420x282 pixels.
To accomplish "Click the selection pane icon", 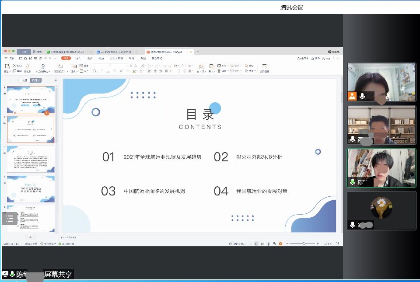I will [264, 67].
